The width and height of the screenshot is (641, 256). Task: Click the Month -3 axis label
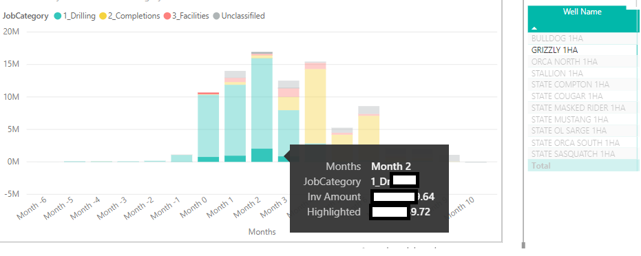(x=112, y=209)
